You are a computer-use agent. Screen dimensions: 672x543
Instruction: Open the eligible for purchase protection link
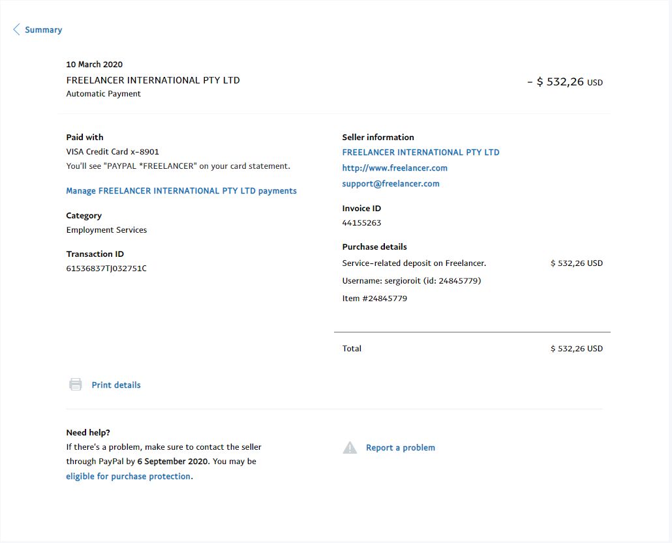pyautogui.click(x=129, y=477)
